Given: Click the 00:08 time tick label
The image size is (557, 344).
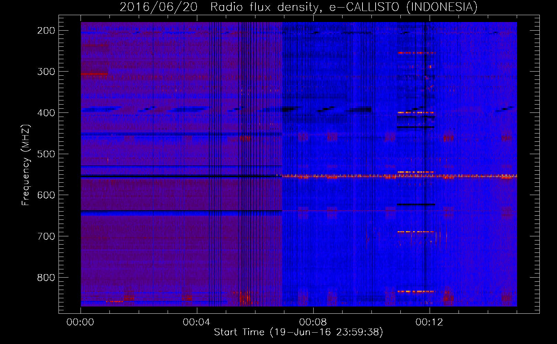Looking at the screenshot, I should click(313, 322).
